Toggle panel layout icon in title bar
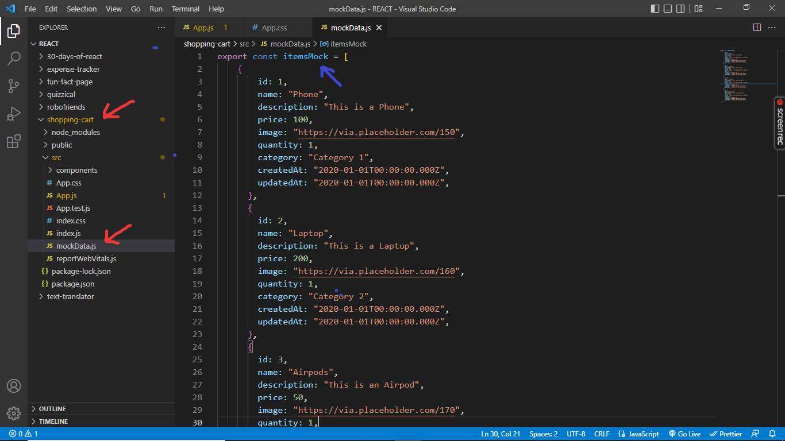Image resolution: width=785 pixels, height=441 pixels. (x=668, y=9)
